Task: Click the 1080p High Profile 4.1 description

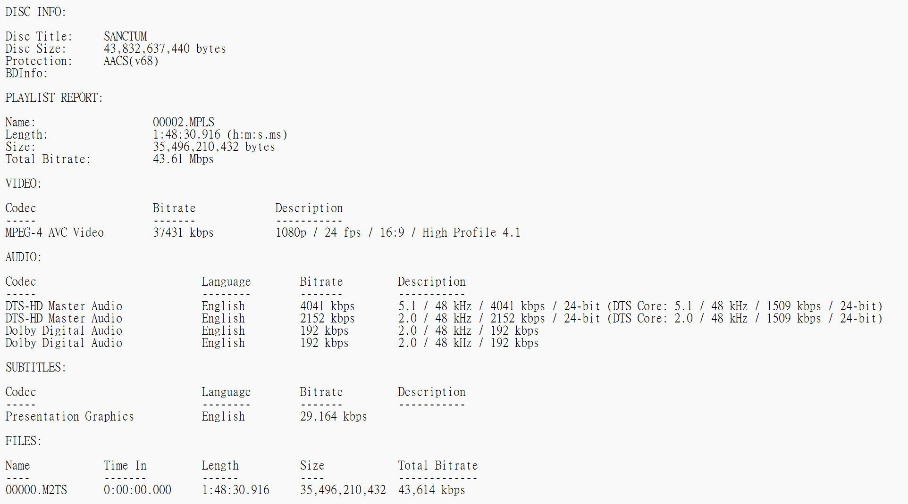Action: [398, 232]
